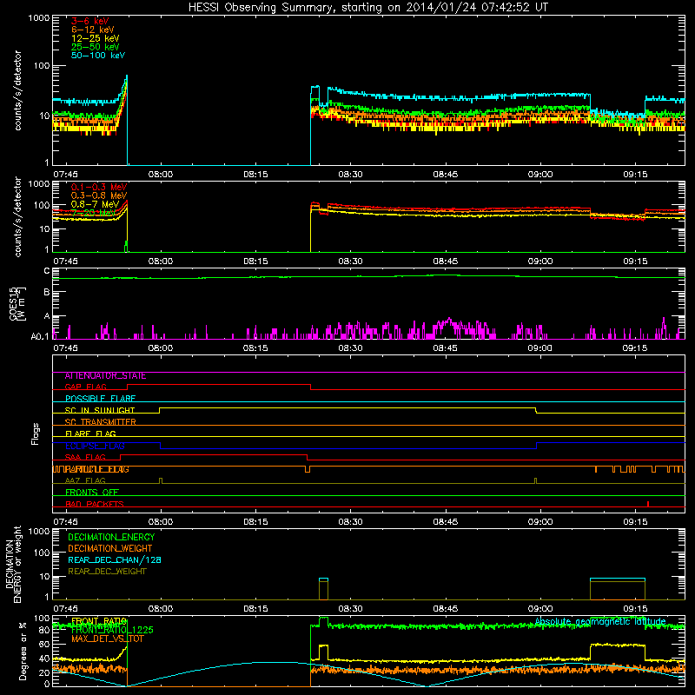Click the 0.8-7 MeV legend label
Screen dimensions: 695x695
click(96, 204)
